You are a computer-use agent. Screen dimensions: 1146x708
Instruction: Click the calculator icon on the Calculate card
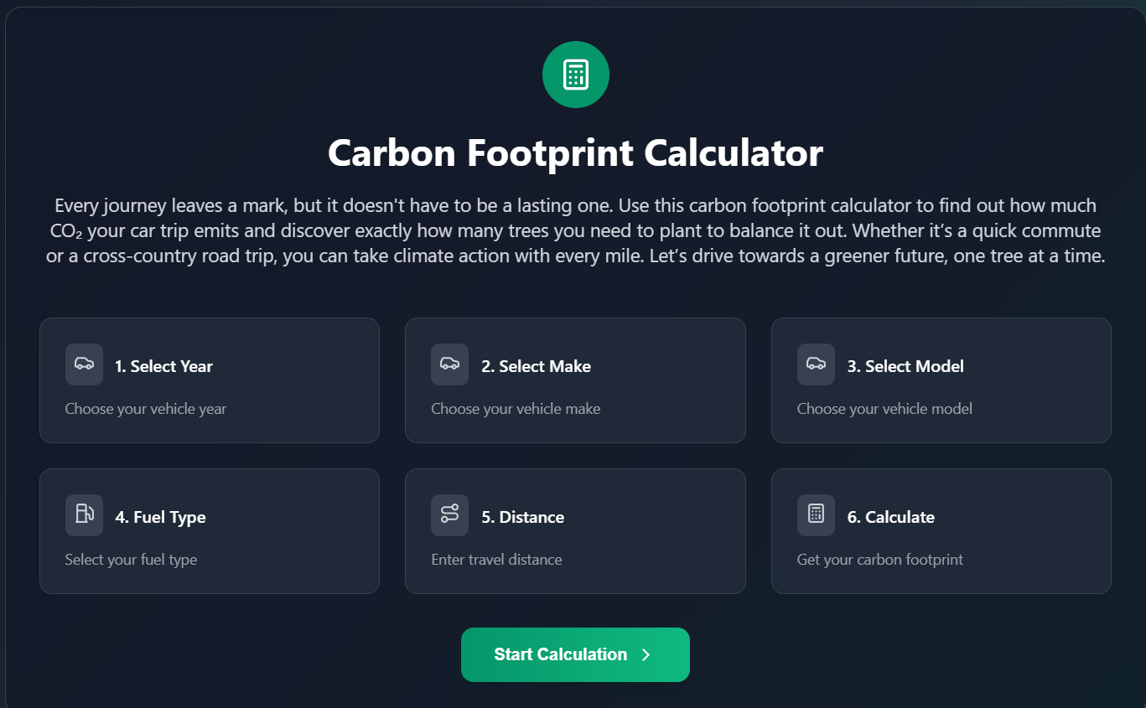pos(815,515)
